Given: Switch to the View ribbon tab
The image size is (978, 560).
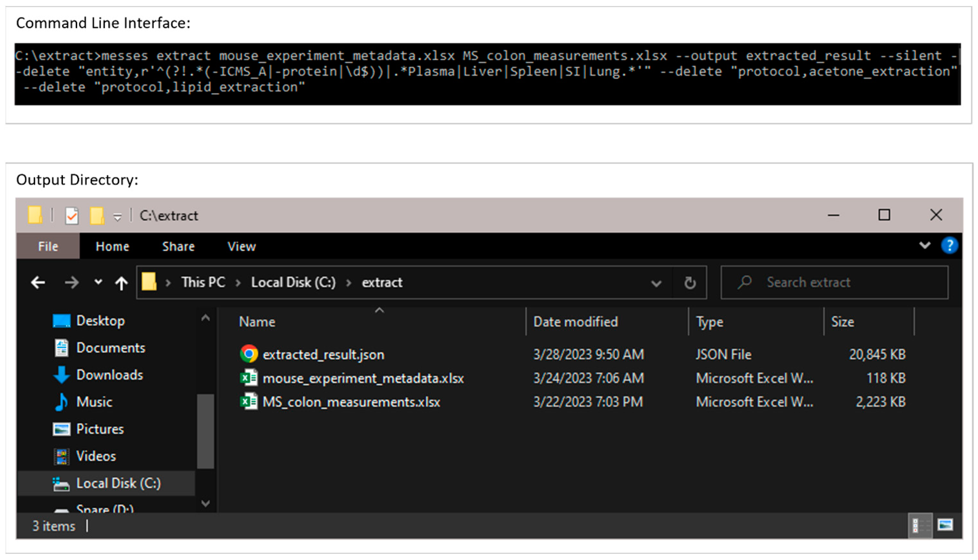Looking at the screenshot, I should tap(242, 246).
